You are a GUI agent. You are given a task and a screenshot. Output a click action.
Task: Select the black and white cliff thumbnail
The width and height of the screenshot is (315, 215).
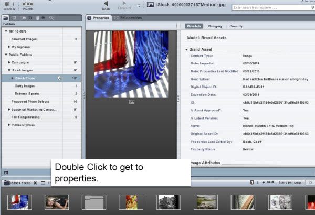point(169,202)
